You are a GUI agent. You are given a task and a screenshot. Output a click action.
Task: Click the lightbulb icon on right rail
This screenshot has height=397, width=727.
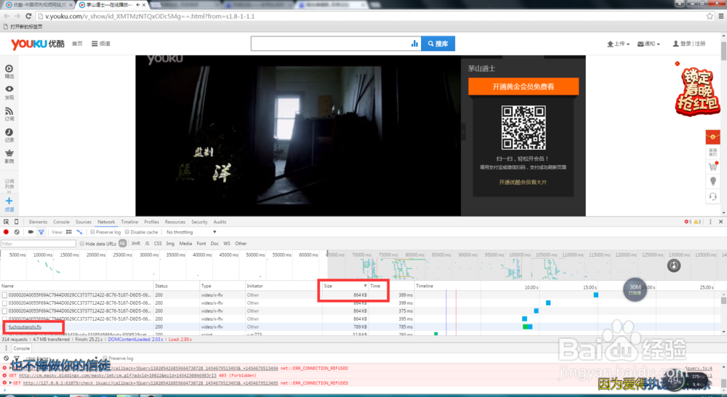point(712,181)
